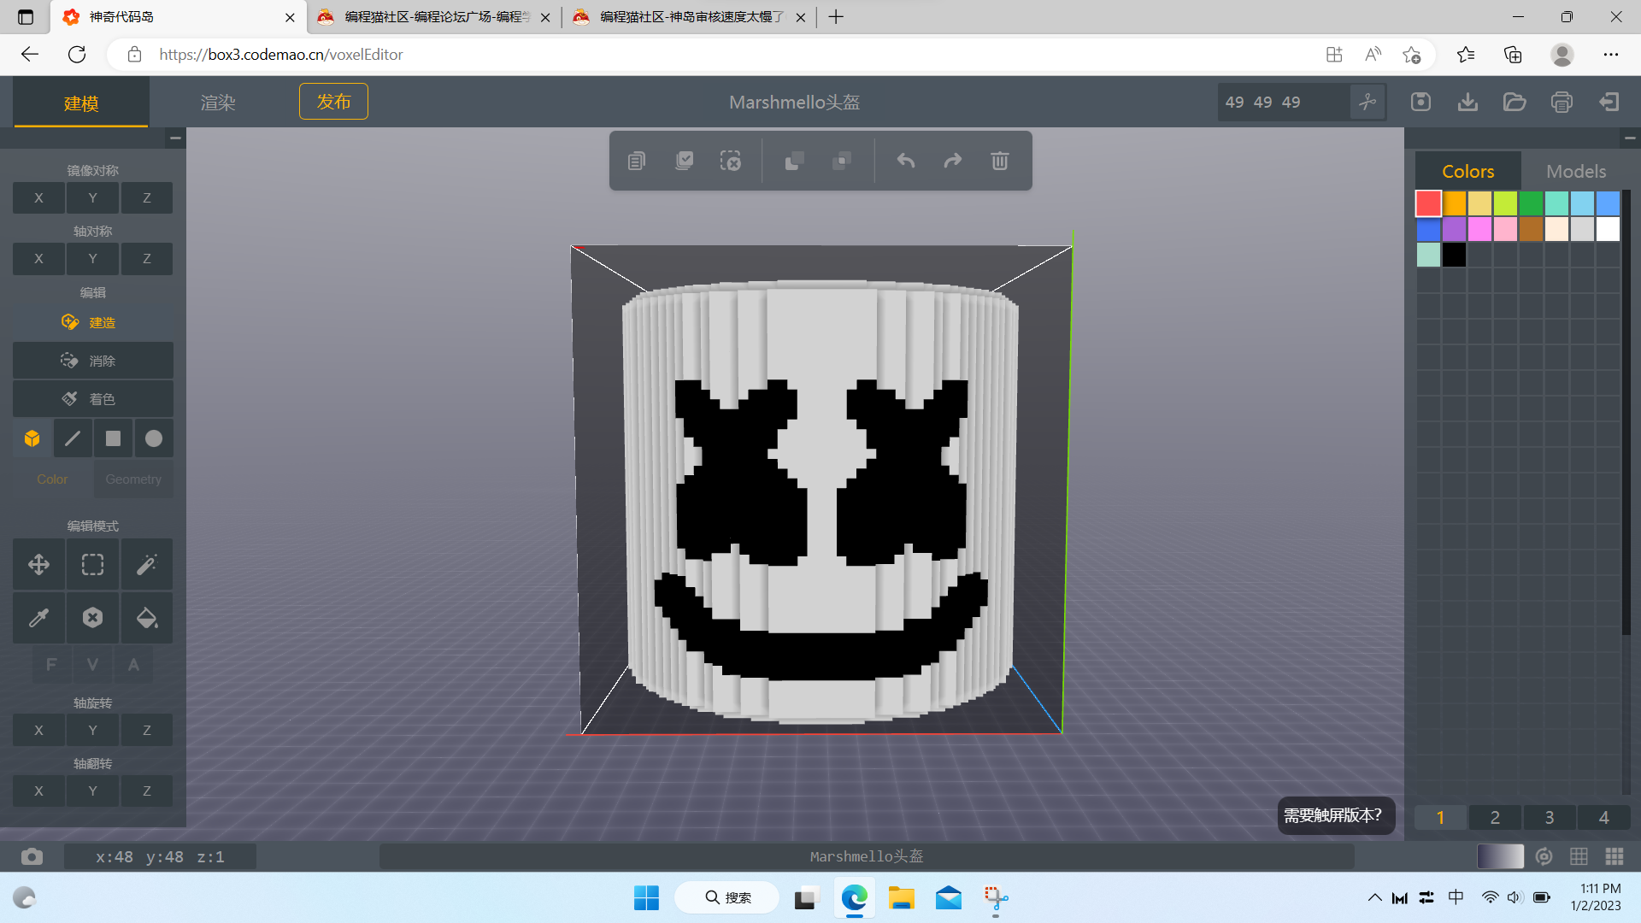Click the copy icon in the top toolbar
This screenshot has height=923, width=1641.
click(x=637, y=161)
